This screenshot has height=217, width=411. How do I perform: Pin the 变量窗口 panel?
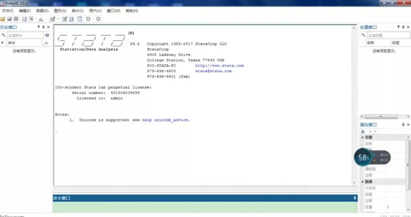[403, 27]
